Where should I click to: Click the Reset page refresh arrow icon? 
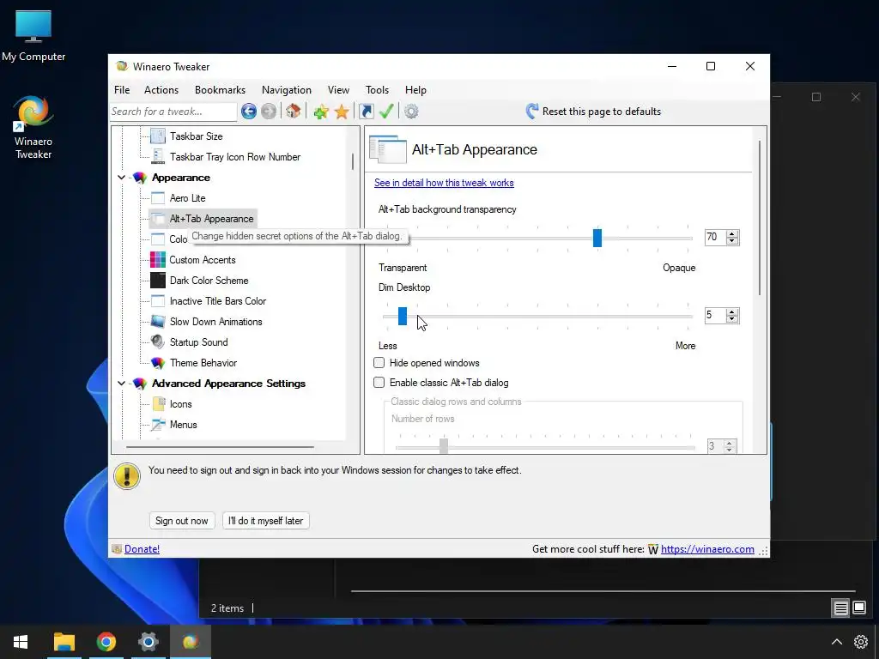[x=532, y=111]
